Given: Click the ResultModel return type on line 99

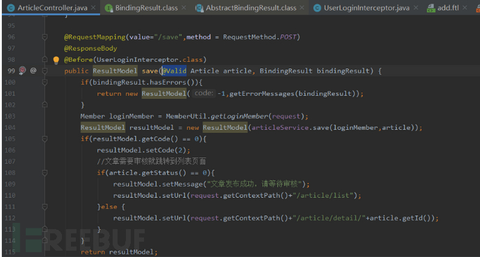Looking at the screenshot, I should pos(115,71).
